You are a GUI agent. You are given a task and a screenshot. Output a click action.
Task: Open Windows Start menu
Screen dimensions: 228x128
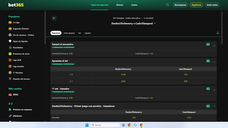(x=87, y=125)
